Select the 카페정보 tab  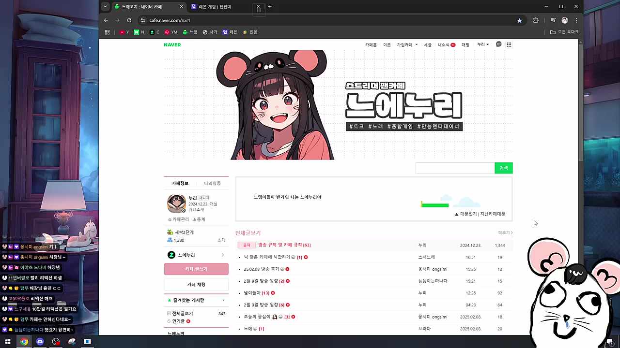(x=180, y=184)
